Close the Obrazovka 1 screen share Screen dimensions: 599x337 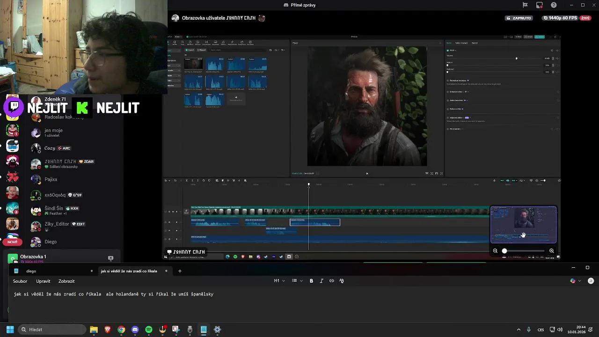click(x=110, y=258)
